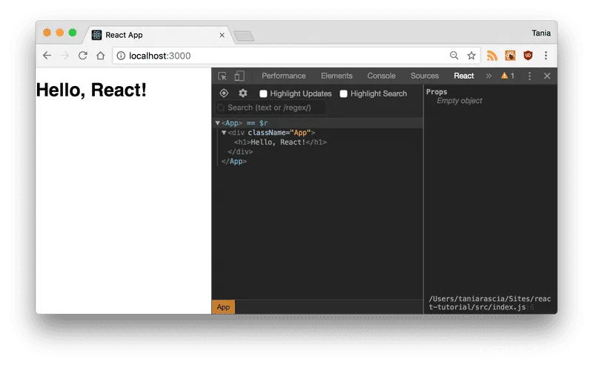This screenshot has width=593, height=365.
Task: Open the RSS feed extension
Action: click(x=491, y=56)
